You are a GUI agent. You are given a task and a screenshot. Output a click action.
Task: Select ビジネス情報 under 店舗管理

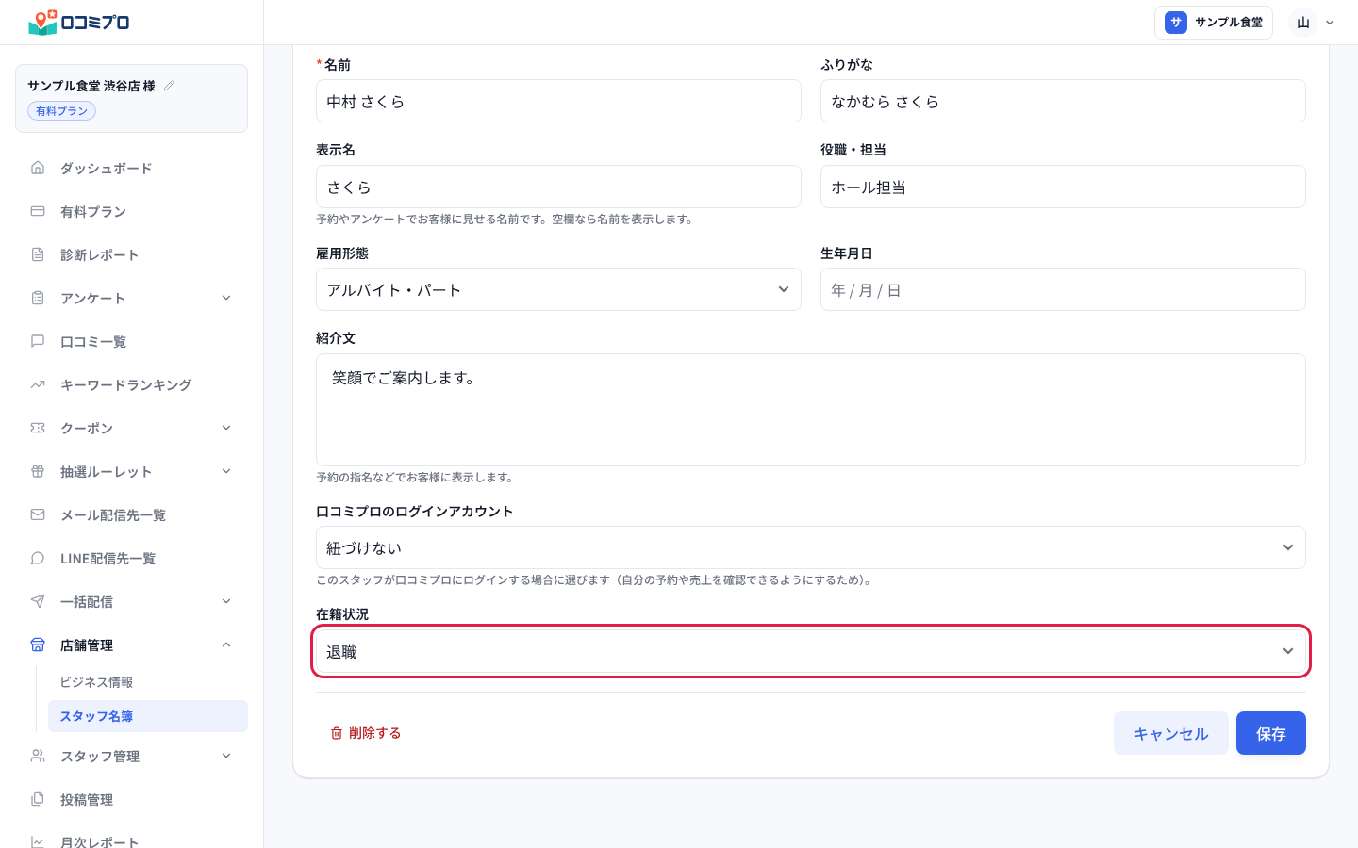tap(148, 682)
